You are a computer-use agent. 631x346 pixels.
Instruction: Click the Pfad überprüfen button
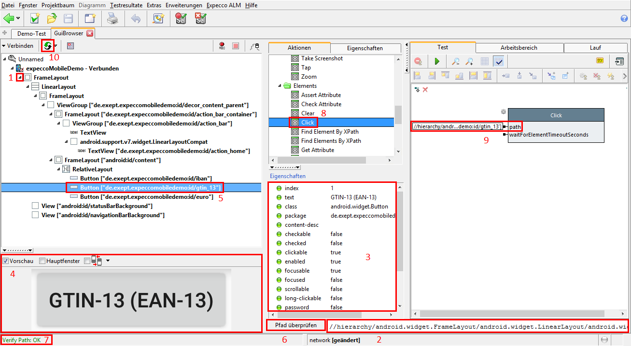pos(295,325)
